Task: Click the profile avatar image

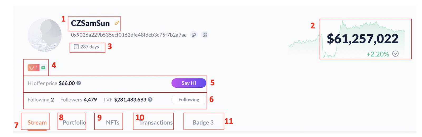Action: pos(45,35)
